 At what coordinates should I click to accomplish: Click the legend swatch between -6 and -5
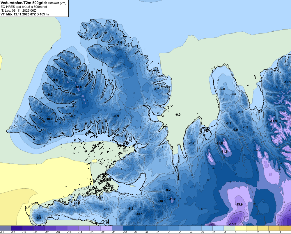[x=173, y=228]
